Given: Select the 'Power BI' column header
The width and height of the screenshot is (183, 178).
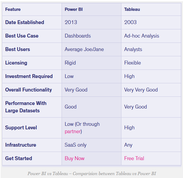Looking at the screenshot, I should point(74,9).
